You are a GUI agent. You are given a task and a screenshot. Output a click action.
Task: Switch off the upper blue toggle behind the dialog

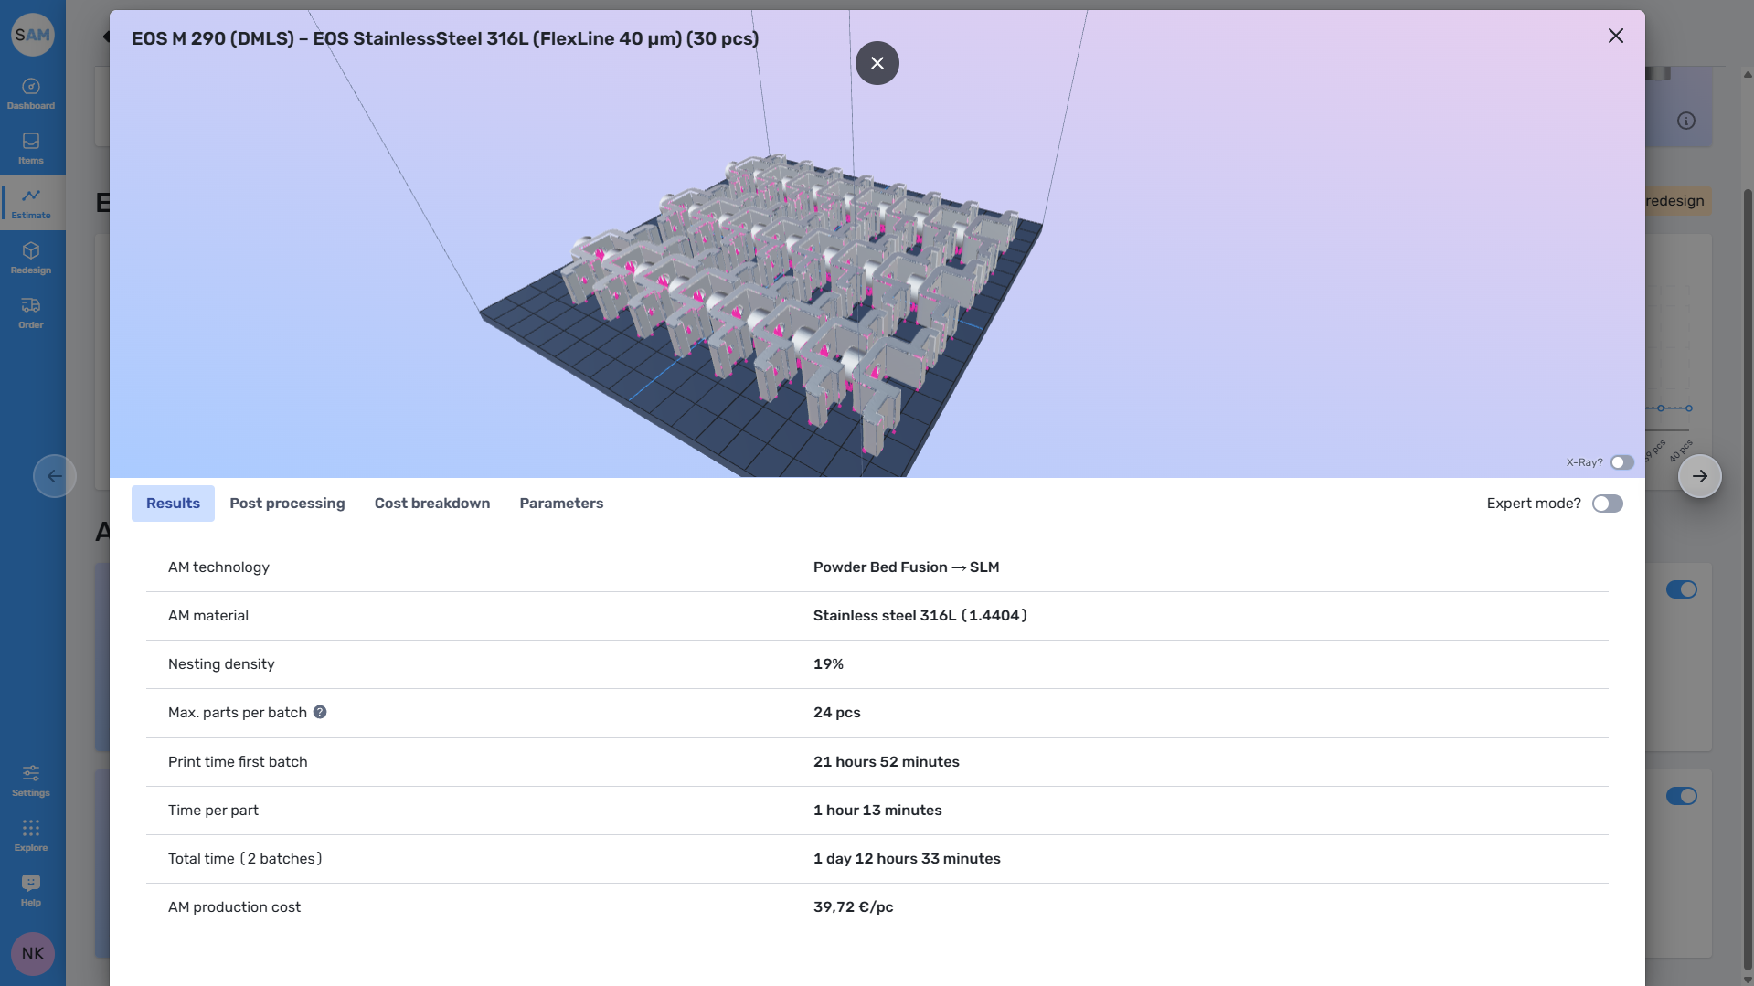(x=1681, y=589)
